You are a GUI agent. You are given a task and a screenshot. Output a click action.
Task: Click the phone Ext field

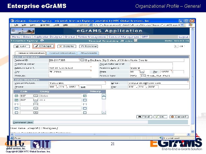point(94,87)
